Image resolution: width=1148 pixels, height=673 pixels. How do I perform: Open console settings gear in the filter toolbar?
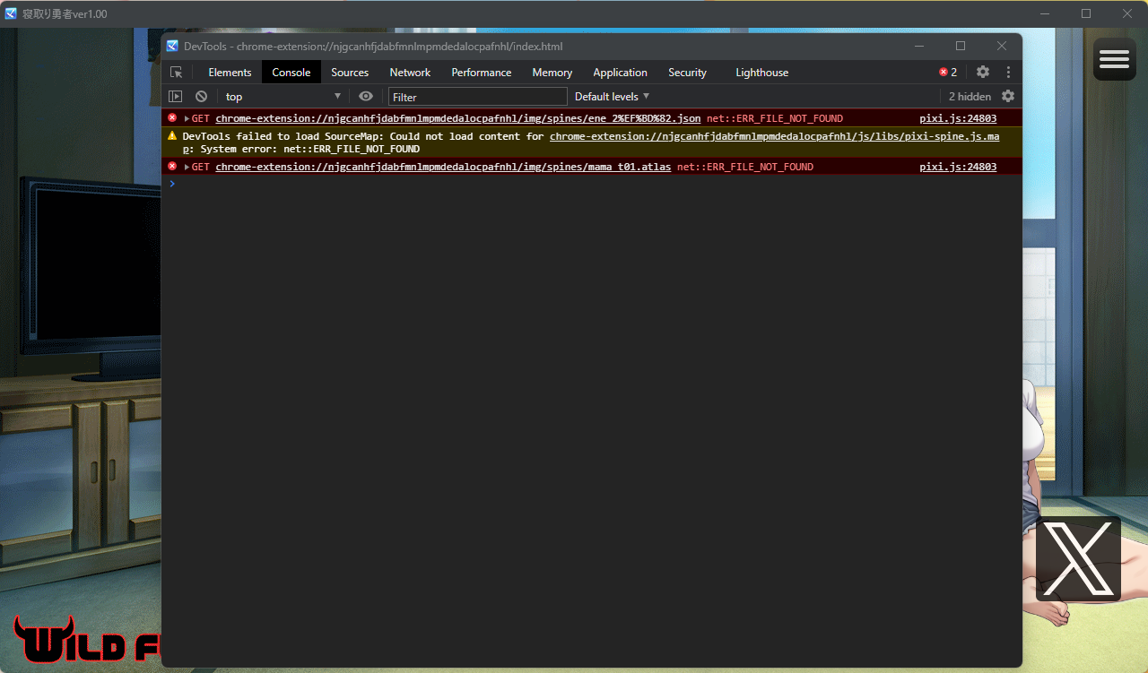tap(1008, 96)
